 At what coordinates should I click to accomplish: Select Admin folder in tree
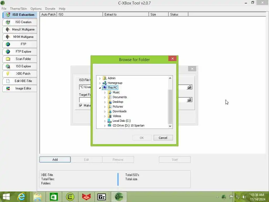[x=111, y=78]
